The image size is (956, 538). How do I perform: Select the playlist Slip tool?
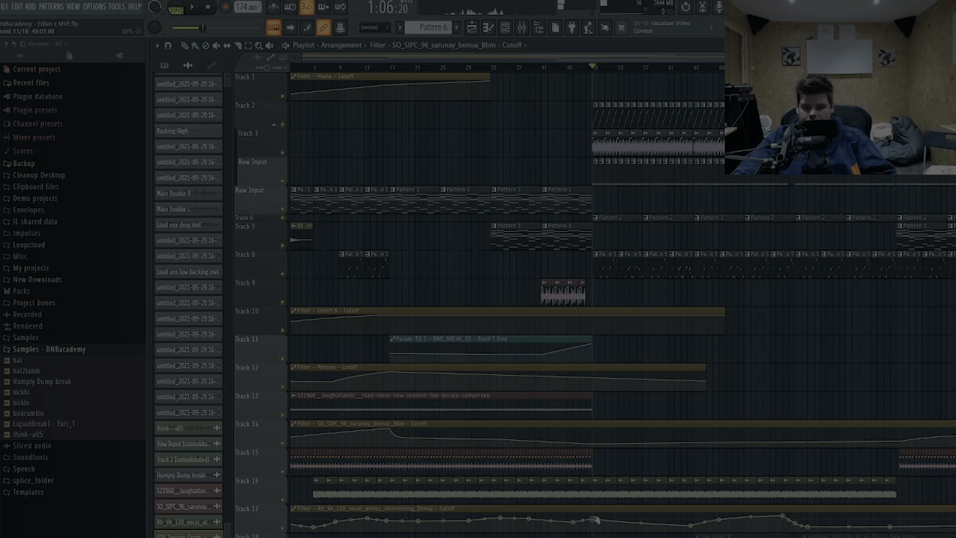coord(227,45)
